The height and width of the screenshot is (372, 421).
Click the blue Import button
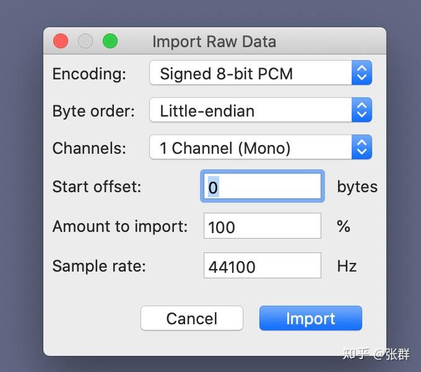tap(310, 319)
